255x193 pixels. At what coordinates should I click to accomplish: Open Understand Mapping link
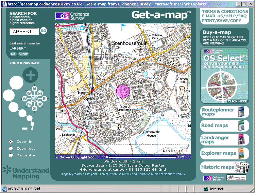(x=31, y=173)
